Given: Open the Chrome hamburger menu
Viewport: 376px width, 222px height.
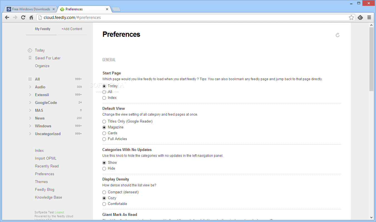Looking at the screenshot, I should coord(369,17).
